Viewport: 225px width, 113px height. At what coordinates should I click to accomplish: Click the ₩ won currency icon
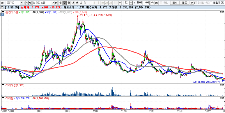click(x=192, y=3)
